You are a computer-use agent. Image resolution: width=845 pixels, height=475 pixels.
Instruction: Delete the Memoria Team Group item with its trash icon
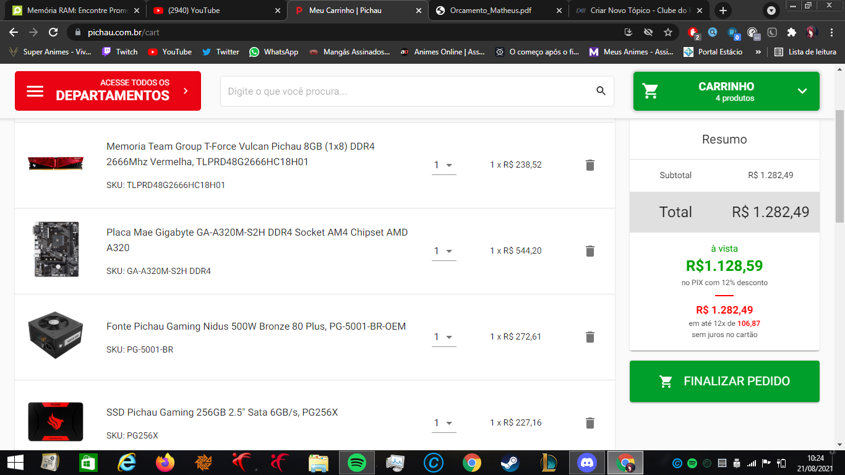click(x=590, y=165)
